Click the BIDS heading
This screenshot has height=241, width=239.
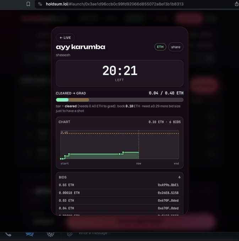pos(63,177)
